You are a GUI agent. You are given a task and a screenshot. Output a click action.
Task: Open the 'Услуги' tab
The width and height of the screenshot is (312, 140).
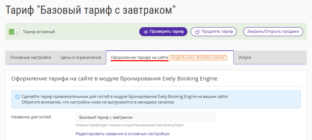click(245, 57)
